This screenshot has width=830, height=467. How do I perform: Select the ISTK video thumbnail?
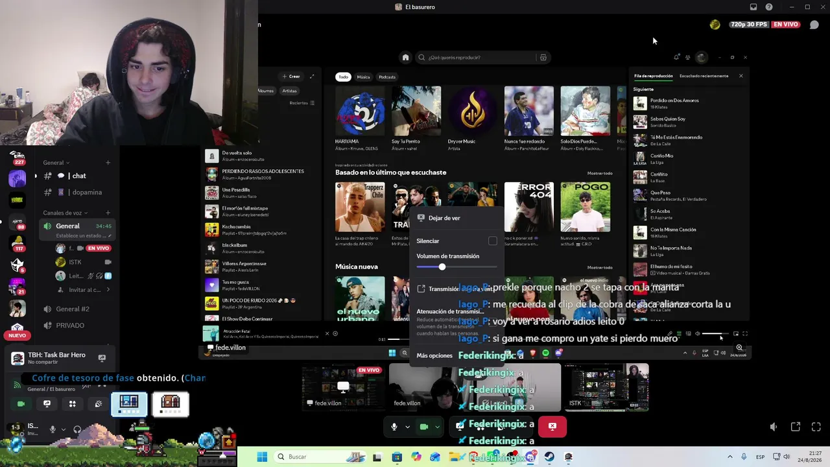click(x=606, y=388)
